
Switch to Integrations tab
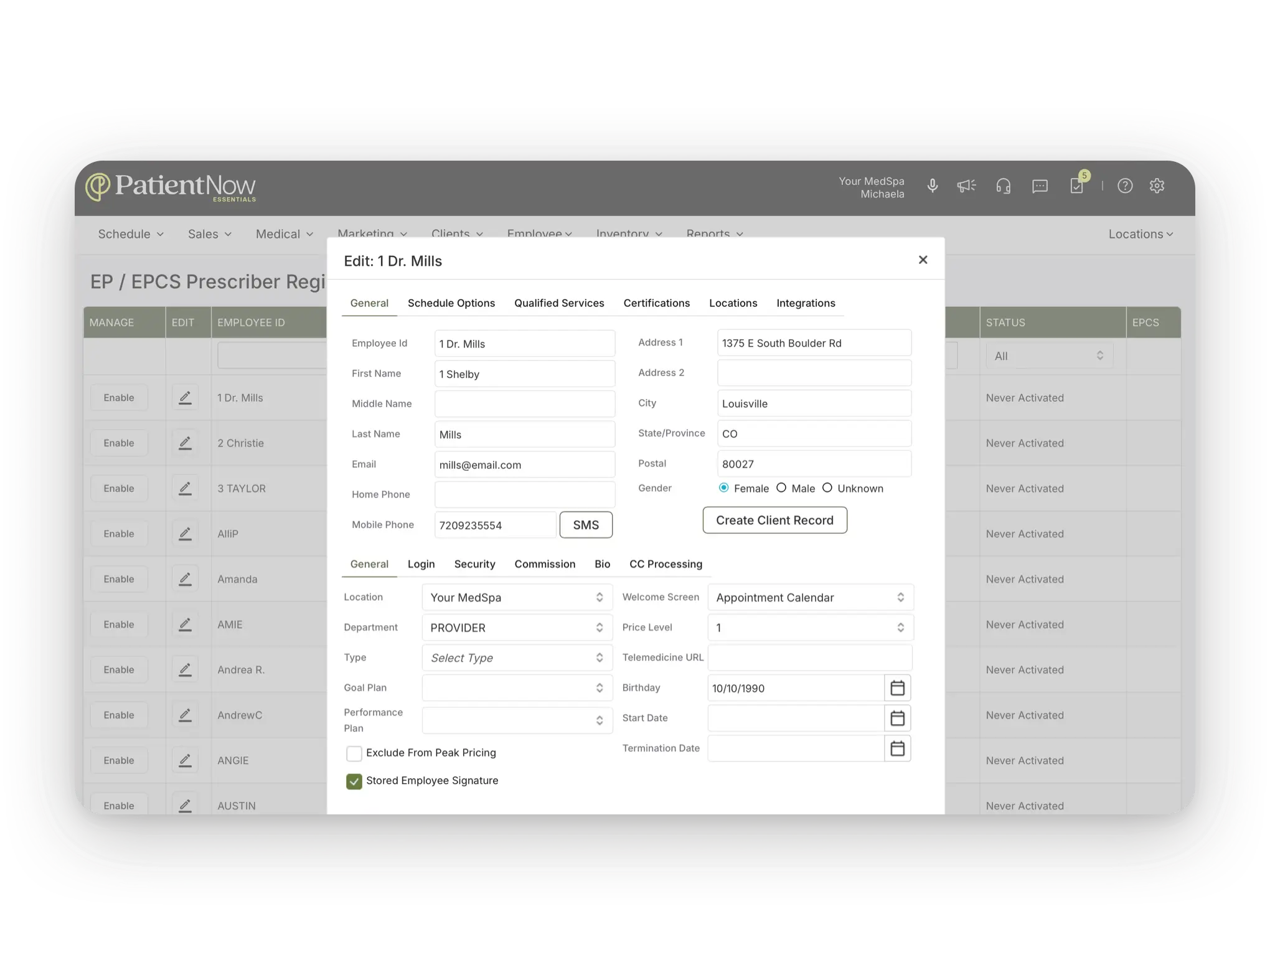806,303
